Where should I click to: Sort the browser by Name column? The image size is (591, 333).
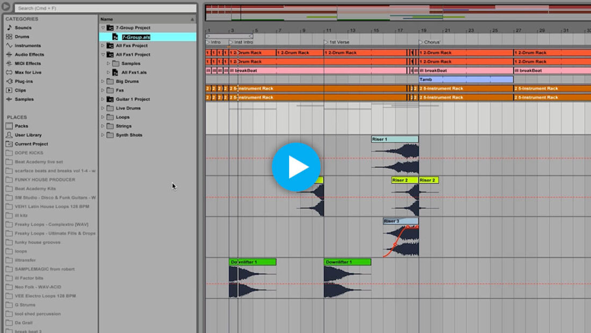coord(147,19)
